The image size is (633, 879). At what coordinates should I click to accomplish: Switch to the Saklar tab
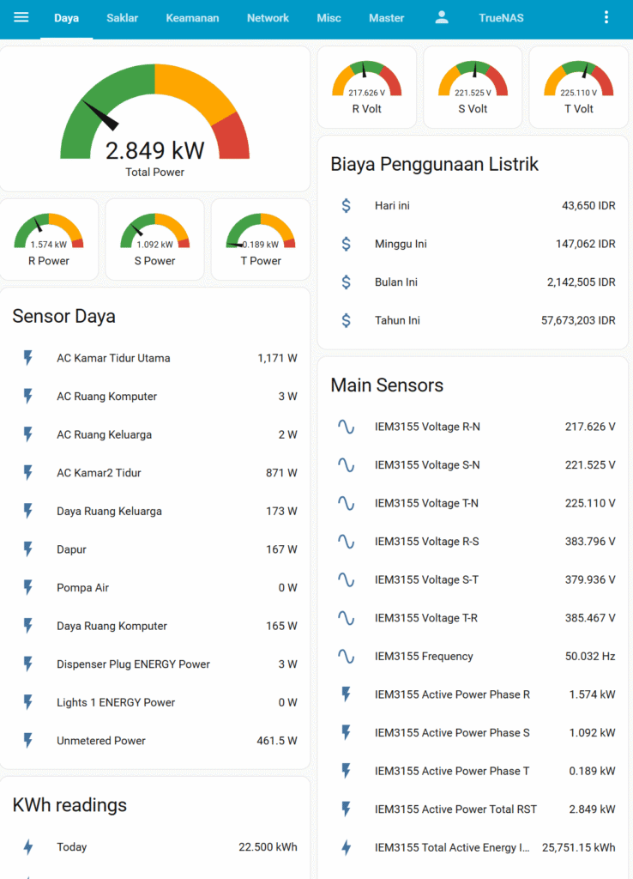tap(122, 18)
